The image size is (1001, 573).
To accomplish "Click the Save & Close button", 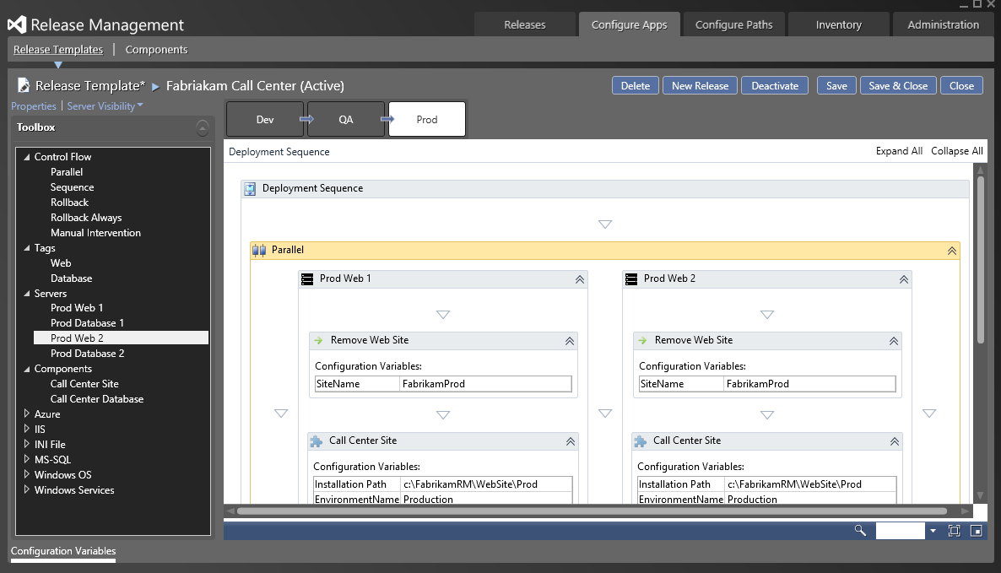I will (897, 85).
